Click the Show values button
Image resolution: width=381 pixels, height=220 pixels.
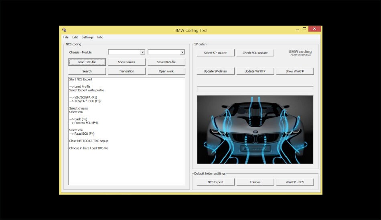point(127,62)
